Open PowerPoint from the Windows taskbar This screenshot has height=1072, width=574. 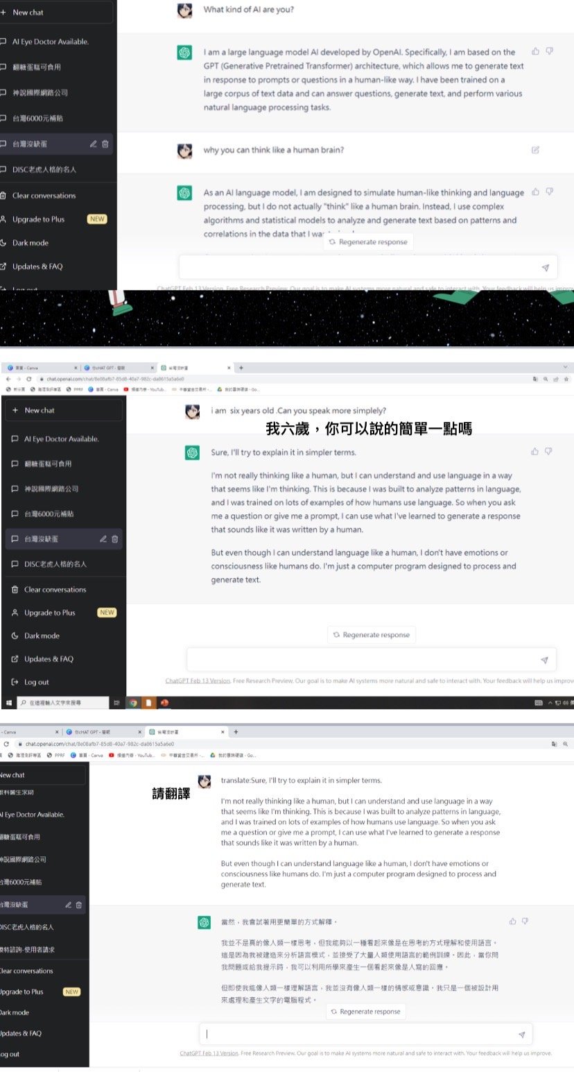point(165,703)
